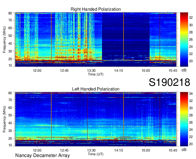196x159 pixels.
Task: Click the right-handed polarization color bar
Action: 184,39
